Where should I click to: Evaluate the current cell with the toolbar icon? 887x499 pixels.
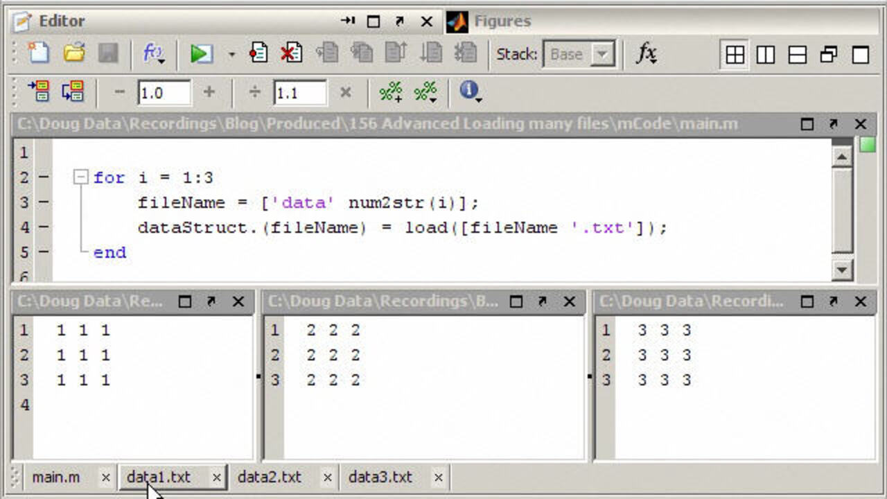[x=38, y=91]
